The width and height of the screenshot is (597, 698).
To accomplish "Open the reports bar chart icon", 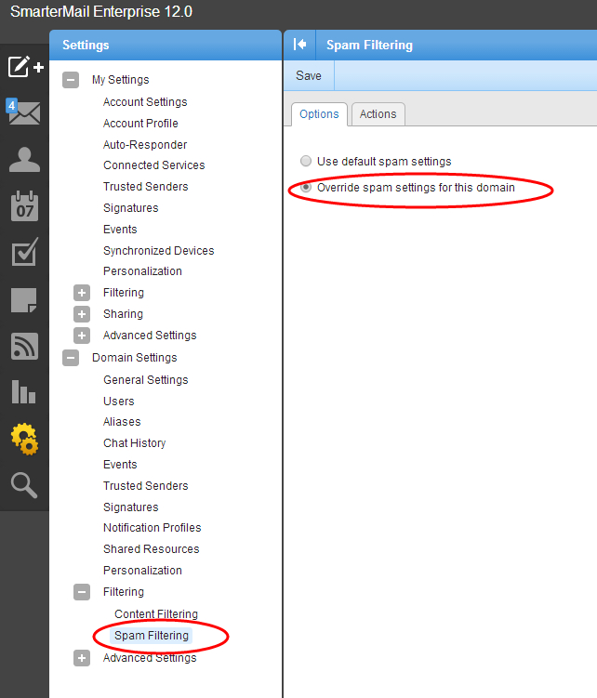I will point(24,391).
